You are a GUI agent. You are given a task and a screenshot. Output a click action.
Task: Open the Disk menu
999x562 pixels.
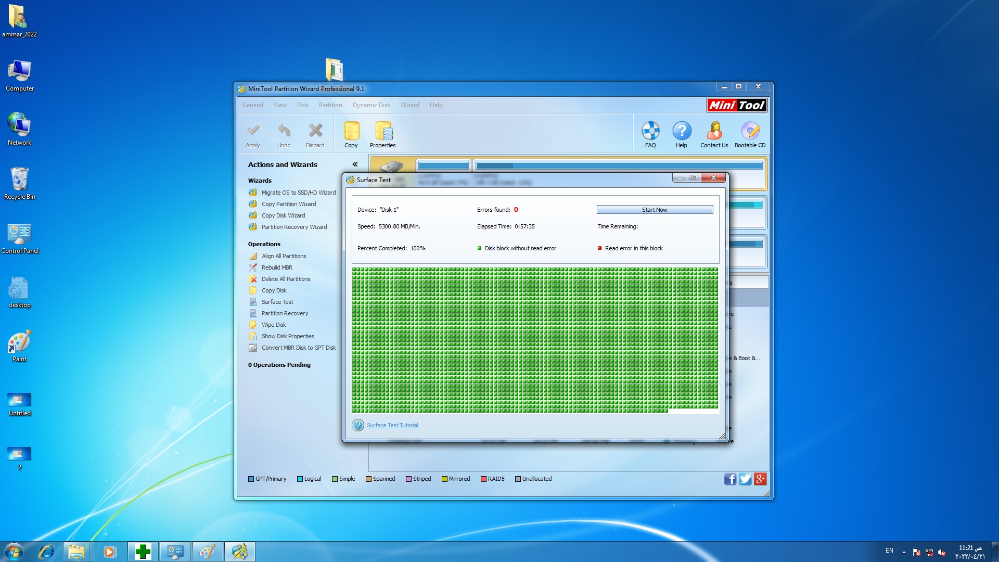[303, 105]
